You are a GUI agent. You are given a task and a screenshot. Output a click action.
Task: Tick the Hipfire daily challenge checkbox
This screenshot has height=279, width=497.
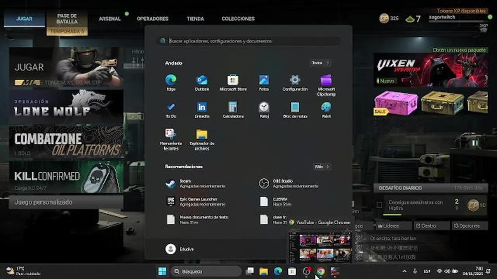coord(379,205)
